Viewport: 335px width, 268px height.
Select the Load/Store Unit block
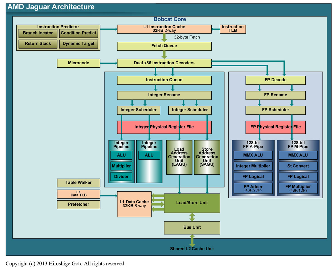(192, 203)
